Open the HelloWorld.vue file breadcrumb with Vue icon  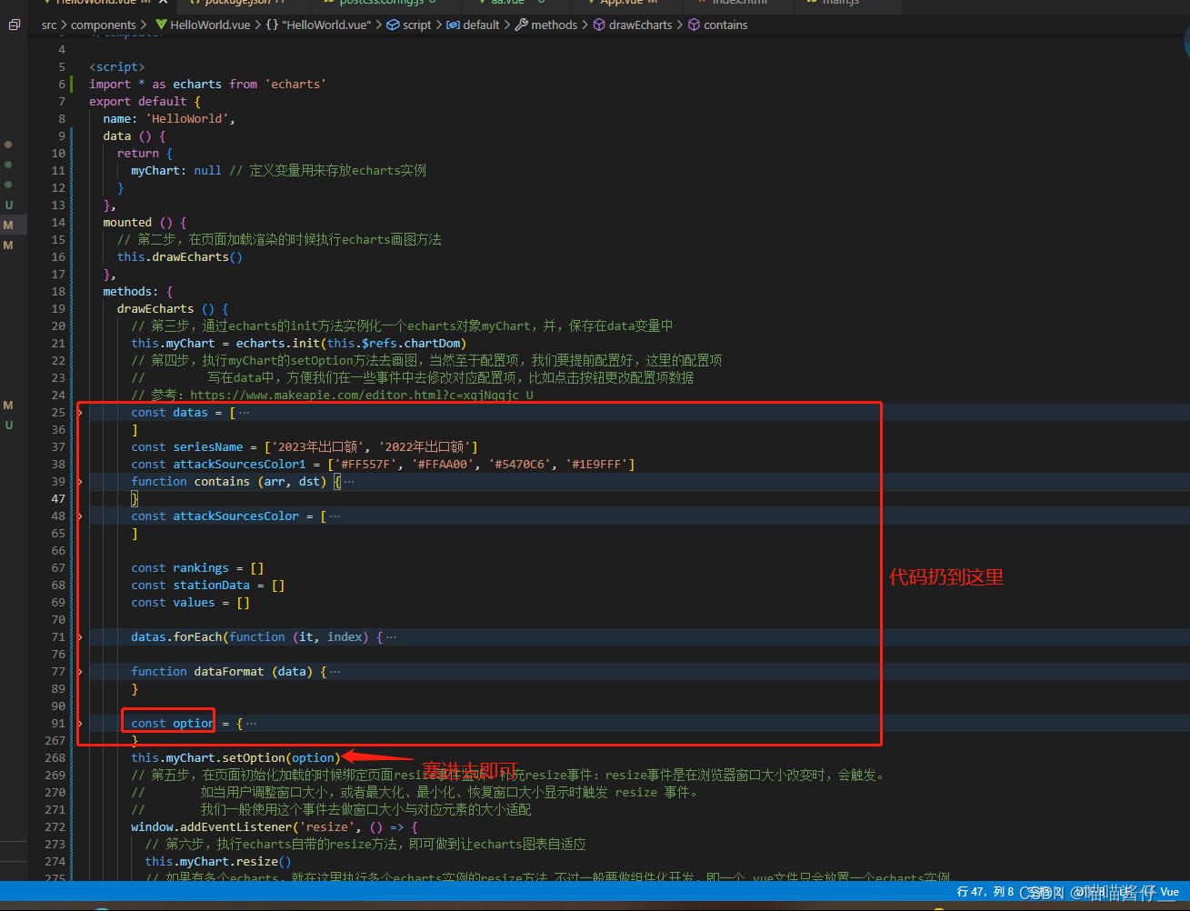[x=203, y=25]
